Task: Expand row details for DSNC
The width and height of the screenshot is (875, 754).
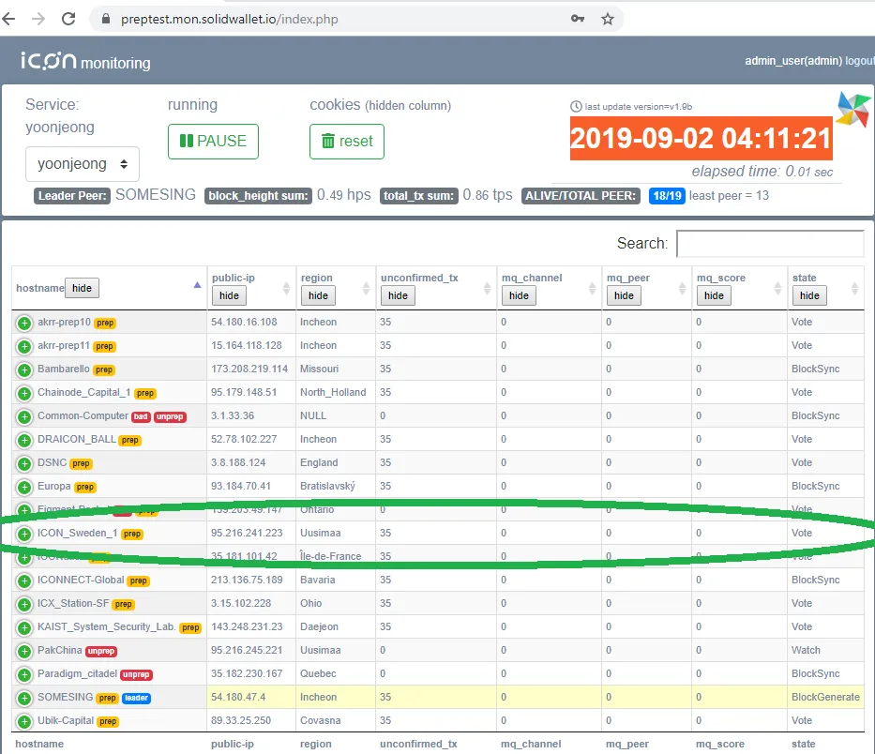Action: click(24, 464)
